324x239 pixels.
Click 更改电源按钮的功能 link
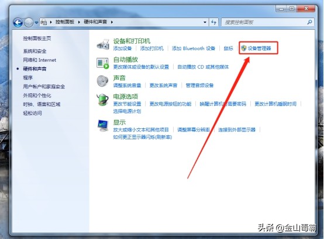click(170, 104)
